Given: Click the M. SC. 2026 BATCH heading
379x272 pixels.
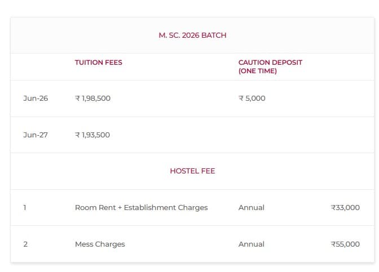Looking at the screenshot, I should click(x=192, y=35).
